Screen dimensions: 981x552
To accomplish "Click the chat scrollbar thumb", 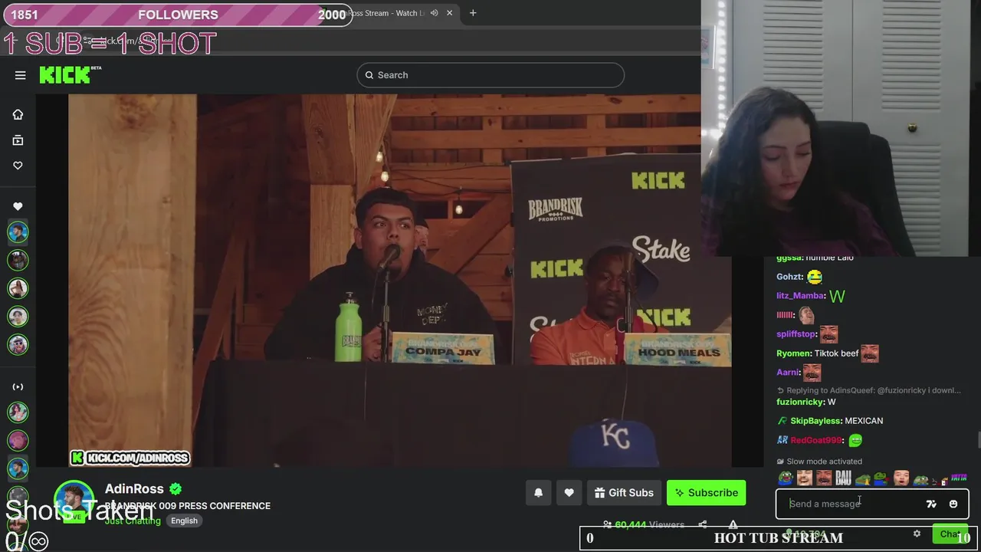I will 978,440.
